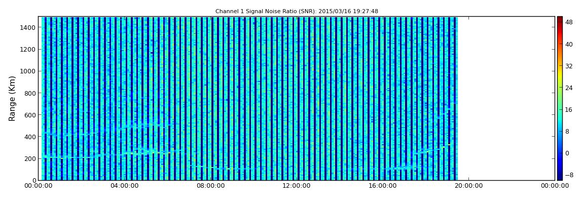Screen dimensions: 583x206
Task: Click the plot title 'Channel 1 Signal Noise Ratio (SNR)'
Action: click(x=297, y=11)
